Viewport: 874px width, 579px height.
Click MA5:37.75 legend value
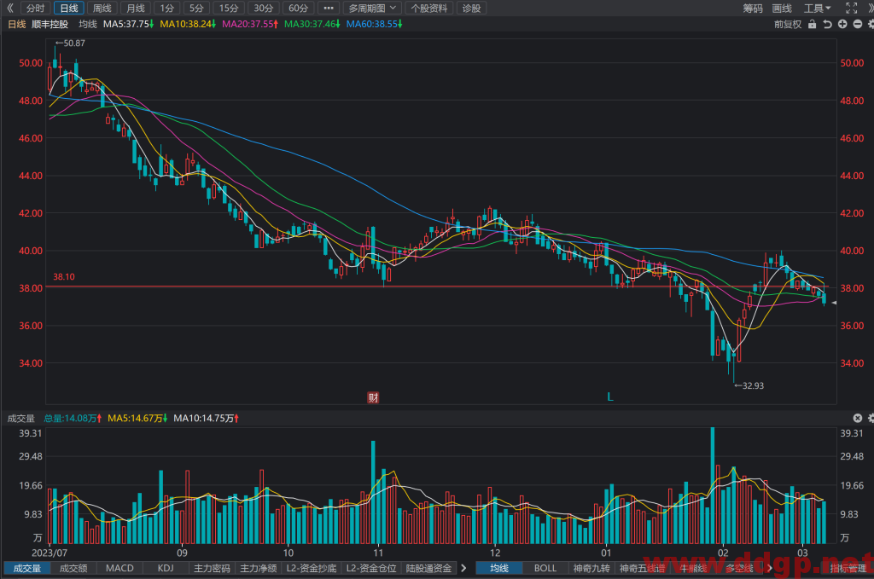(x=128, y=24)
